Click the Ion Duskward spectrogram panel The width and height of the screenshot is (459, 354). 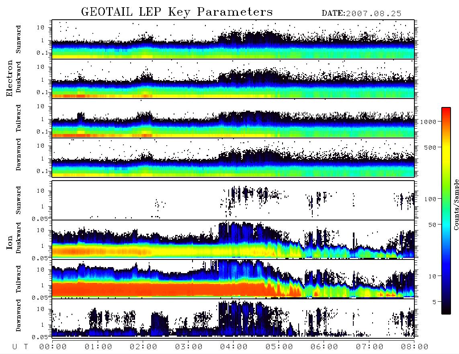233,239
